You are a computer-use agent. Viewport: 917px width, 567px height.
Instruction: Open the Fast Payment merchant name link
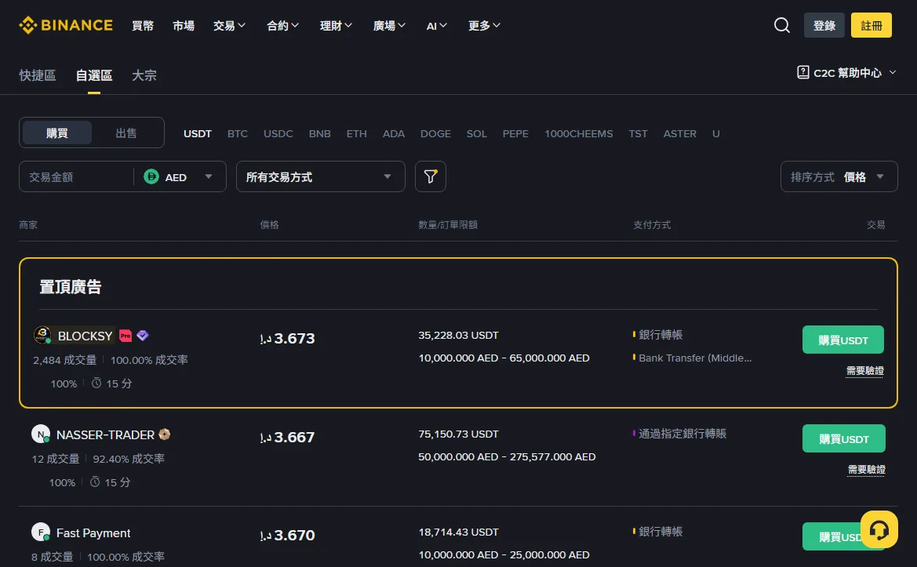[x=93, y=532]
